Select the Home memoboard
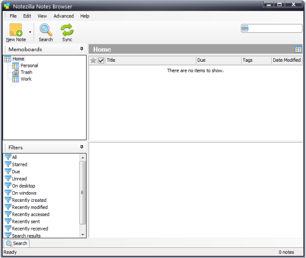306x258 pixels. point(18,59)
